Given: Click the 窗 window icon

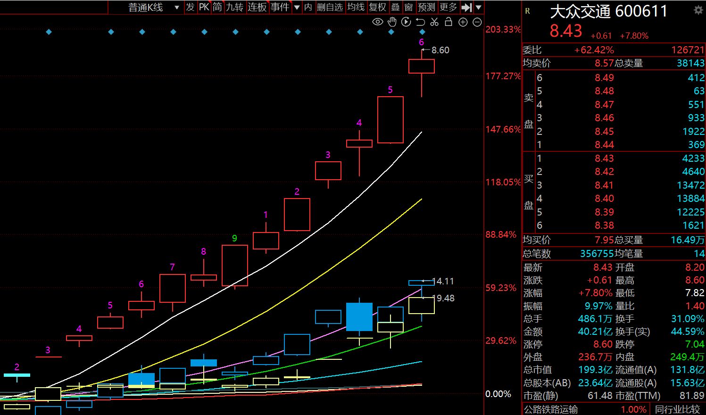Looking at the screenshot, I should point(408,7).
